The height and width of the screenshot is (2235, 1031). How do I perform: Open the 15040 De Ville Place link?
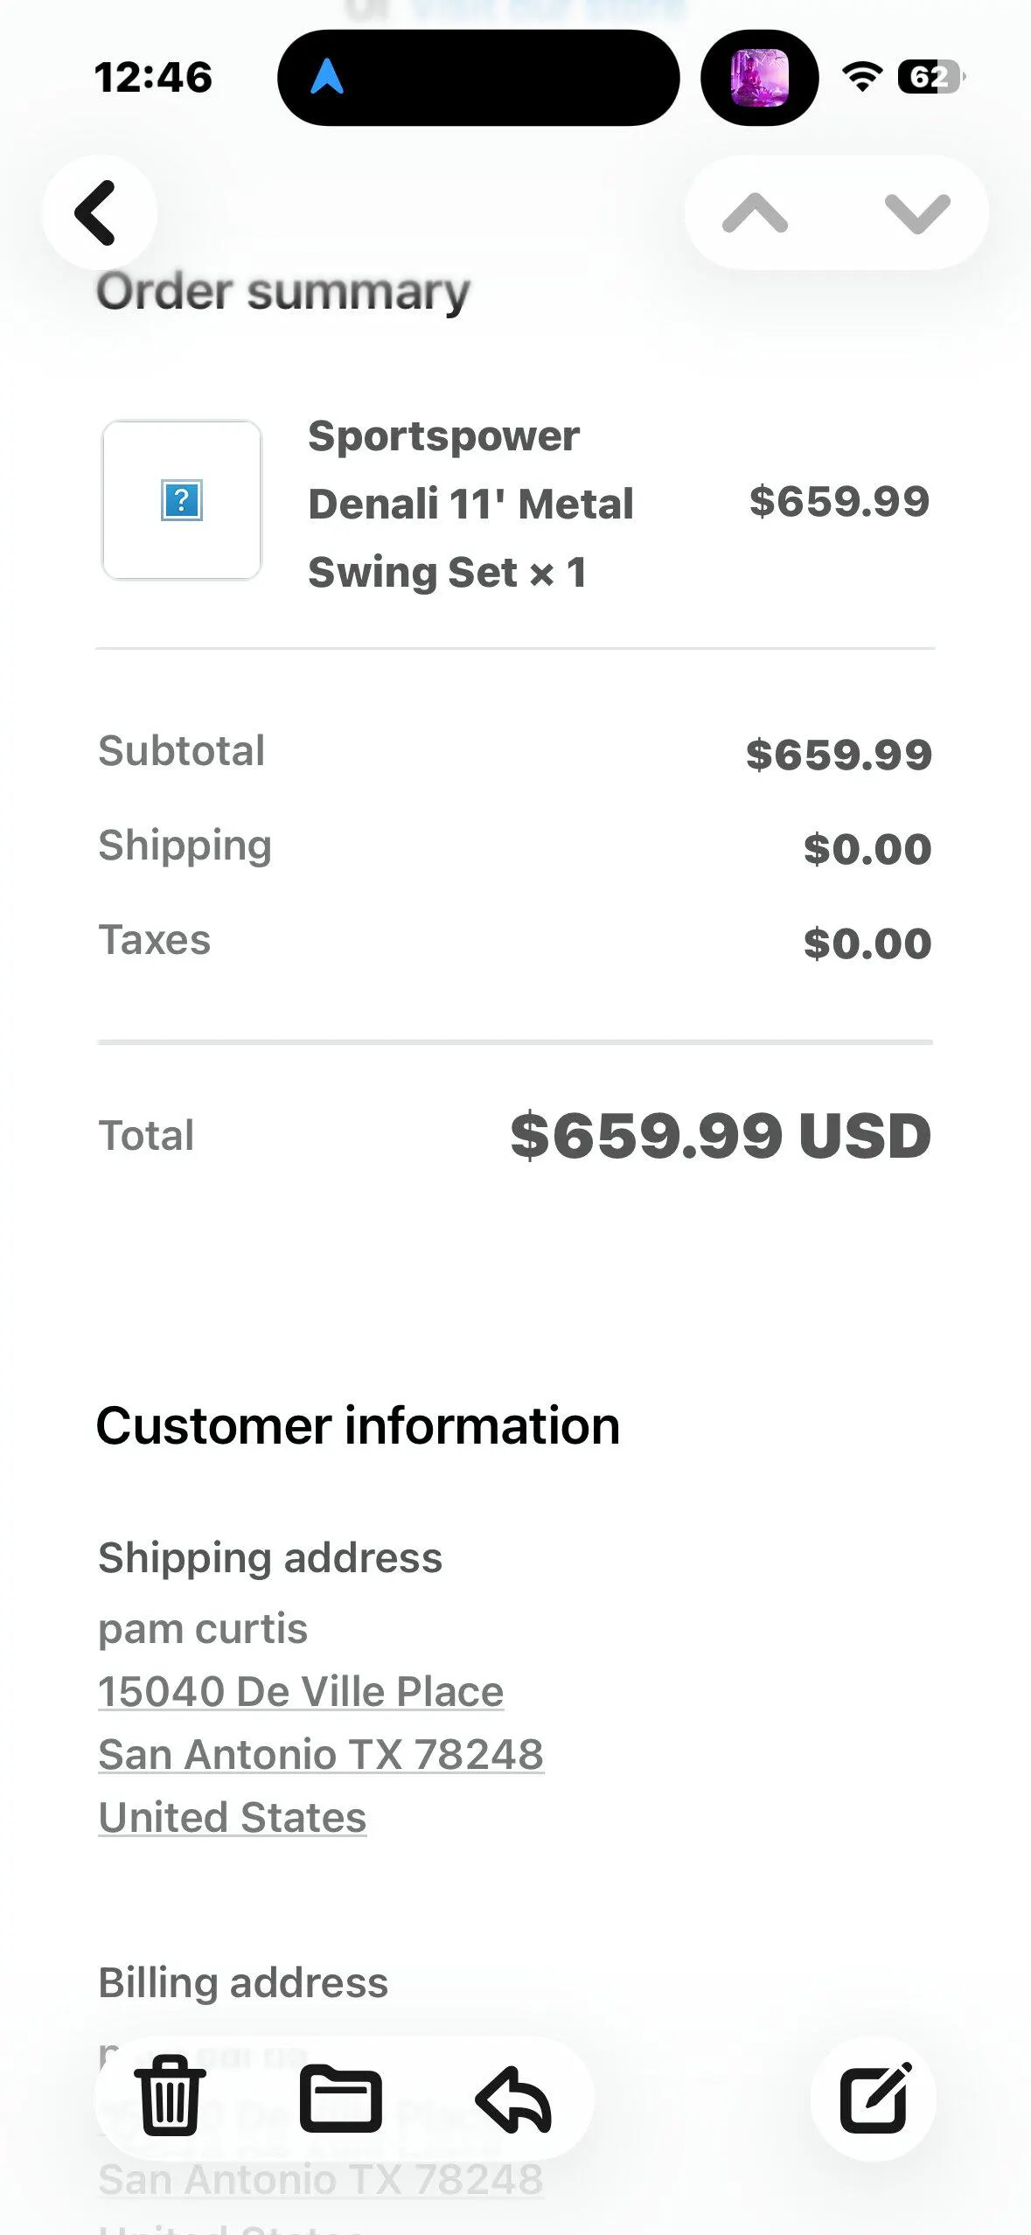click(x=301, y=1691)
